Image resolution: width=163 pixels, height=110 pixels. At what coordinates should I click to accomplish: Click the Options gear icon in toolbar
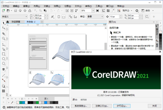coord(137,10)
